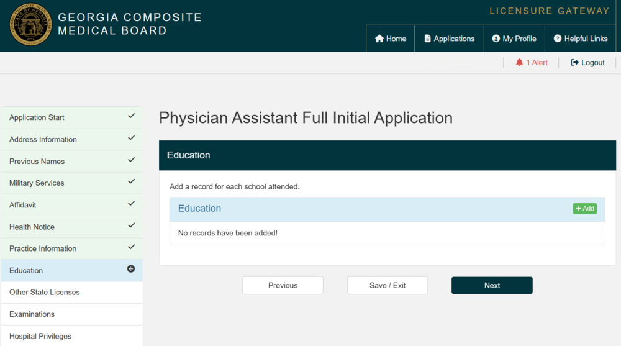Screen dimensions: 621x346
Task: Open Hospital Privileges sidebar item
Action: click(40, 336)
